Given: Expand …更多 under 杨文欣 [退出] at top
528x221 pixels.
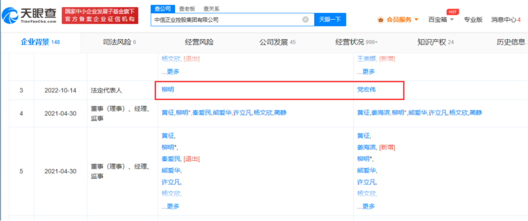Looking at the screenshot, I should [x=171, y=71].
